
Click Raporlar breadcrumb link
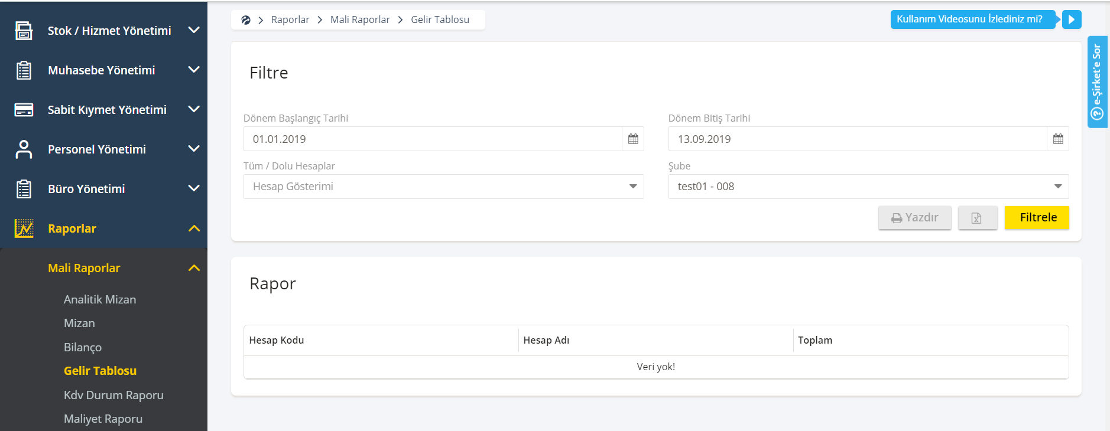[290, 19]
